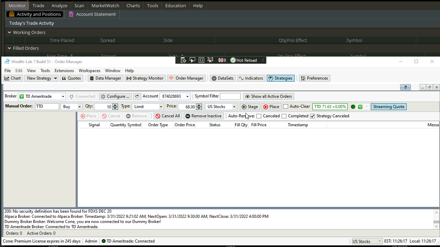Sort orders by Signal column header
Image resolution: width=440 pixels, height=247 pixels.
[94, 125]
